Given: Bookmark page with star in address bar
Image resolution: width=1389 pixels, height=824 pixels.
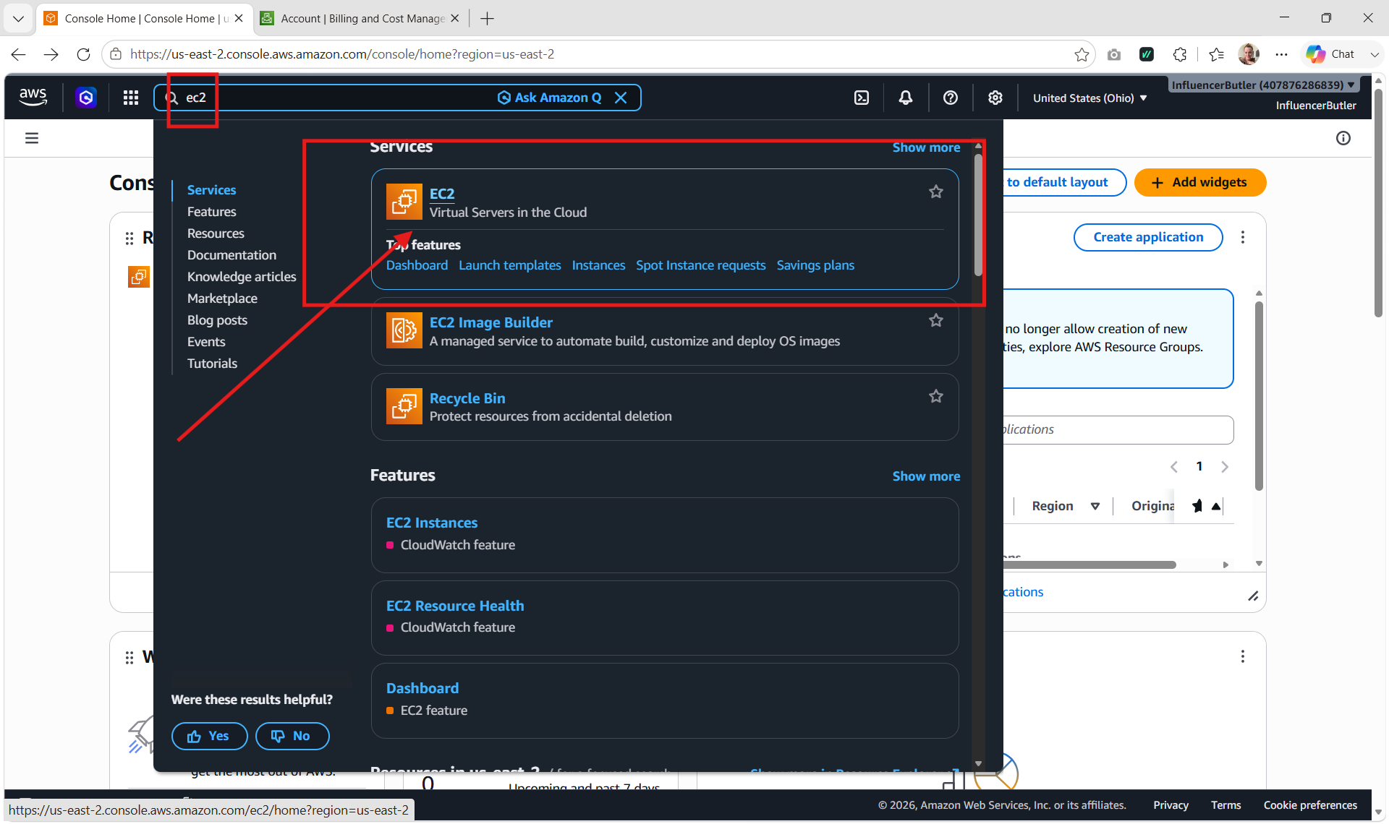Looking at the screenshot, I should coord(1082,54).
